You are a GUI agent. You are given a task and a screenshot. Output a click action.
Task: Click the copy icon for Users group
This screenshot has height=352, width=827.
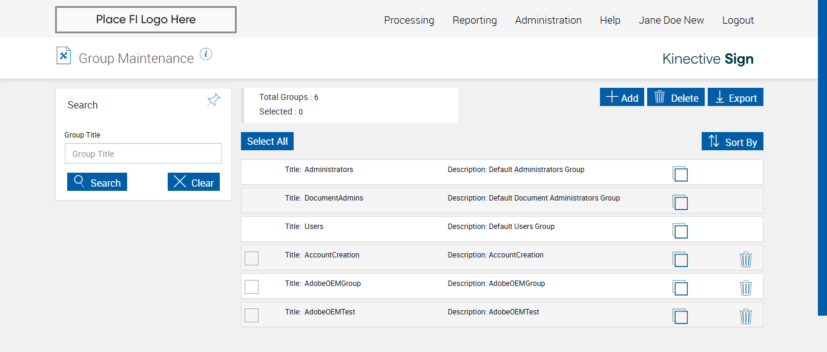[x=680, y=231]
